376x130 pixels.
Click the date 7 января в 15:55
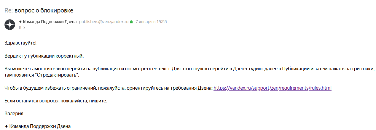151,22
